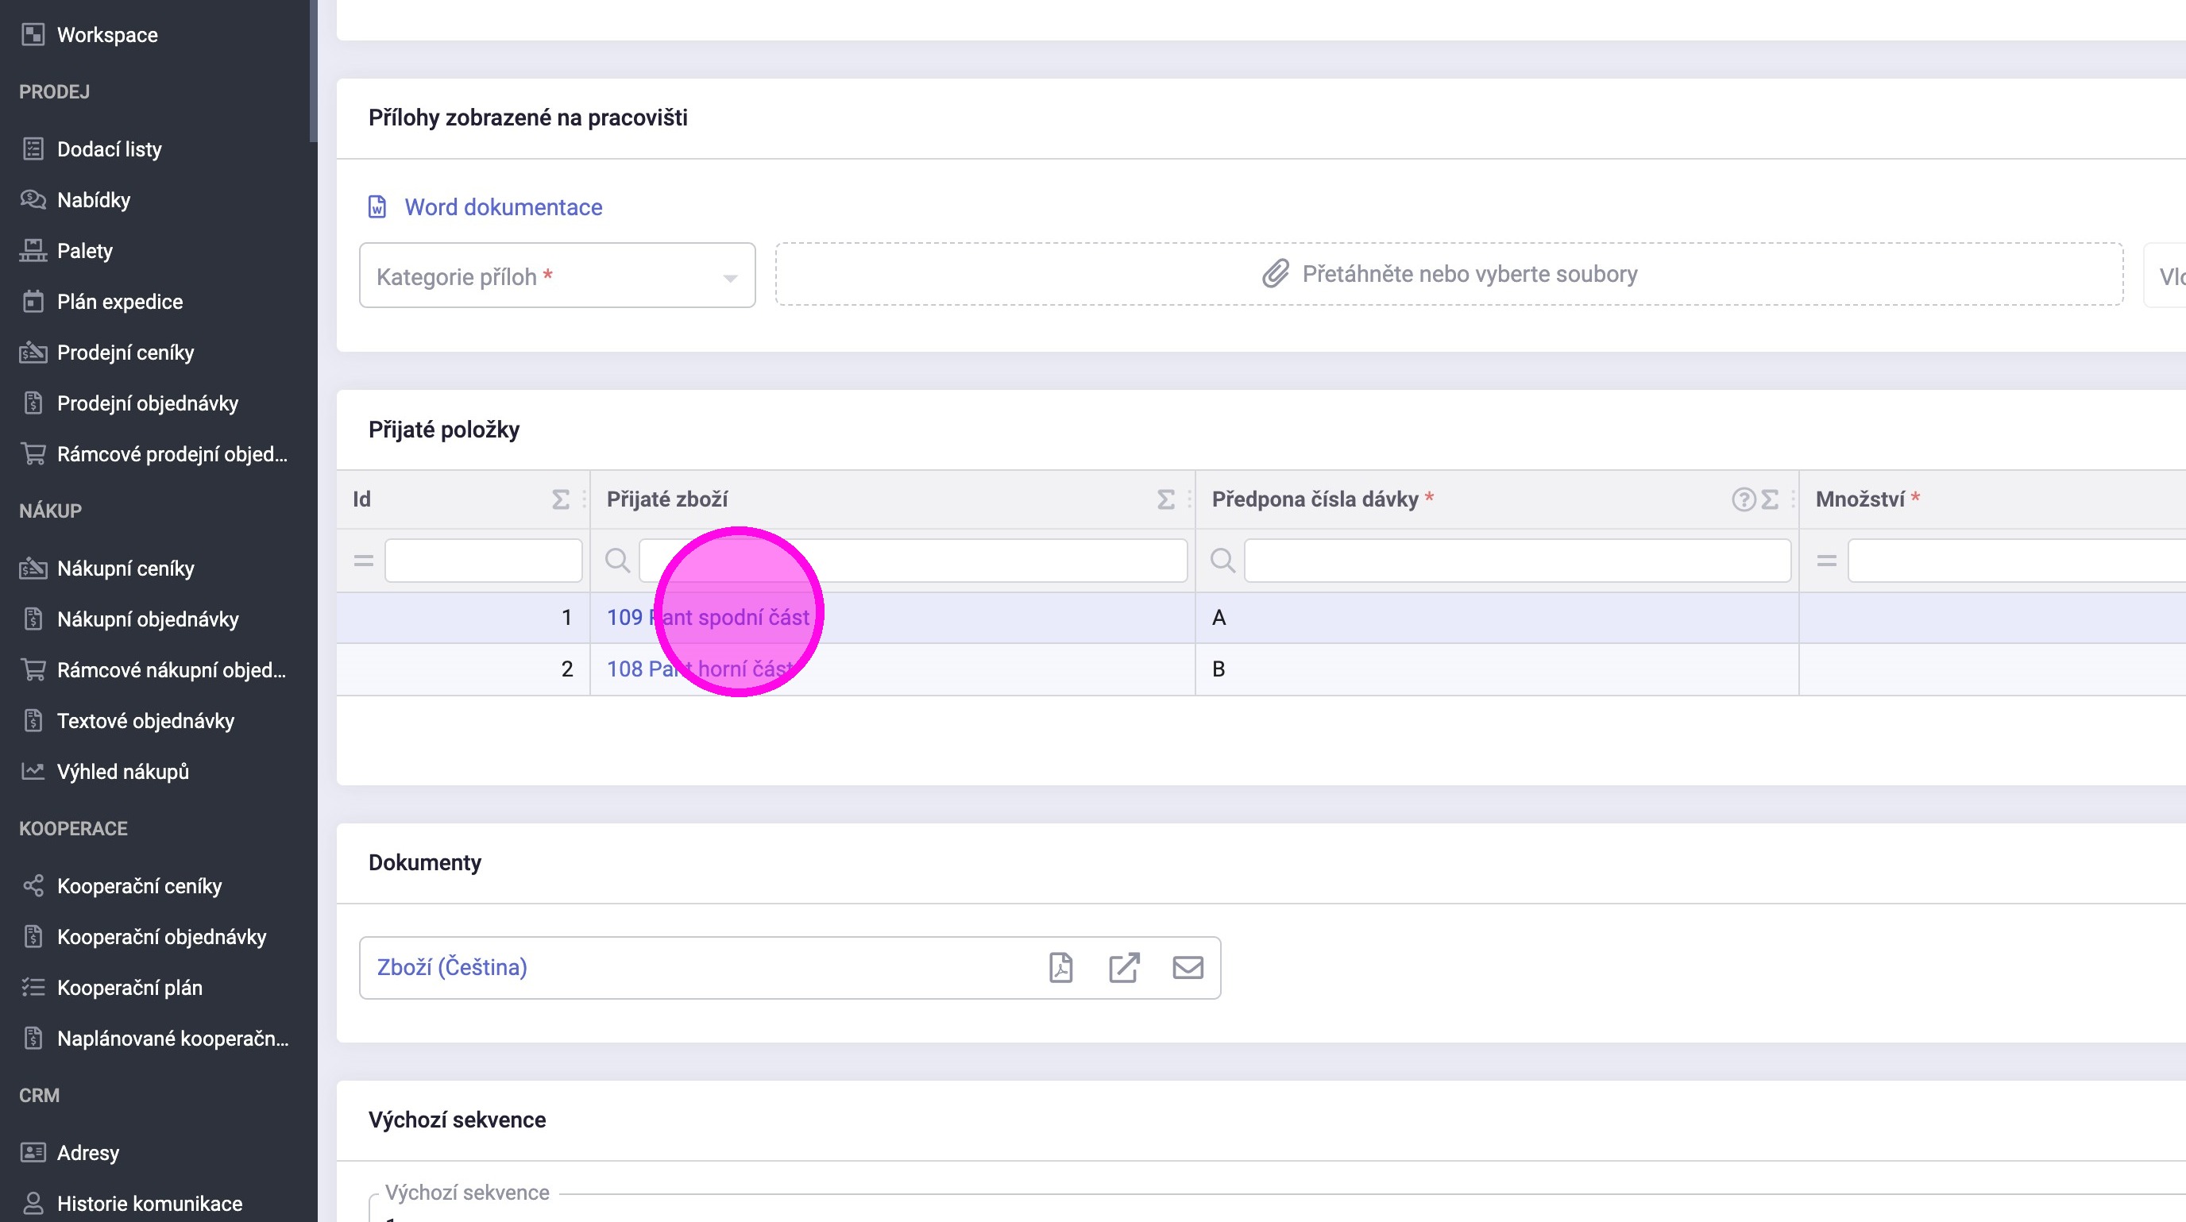This screenshot has width=2186, height=1222.
Task: Click the Id column filter input
Action: click(483, 561)
